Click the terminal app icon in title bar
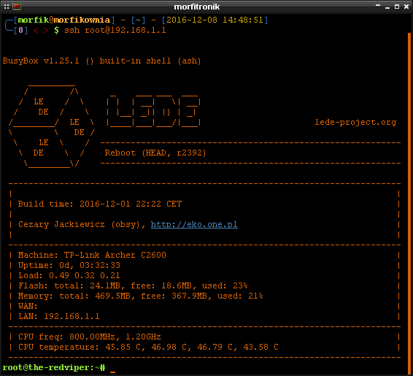413x376 pixels. [17, 7]
